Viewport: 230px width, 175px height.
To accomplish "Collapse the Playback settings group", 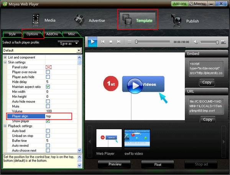I will [x=5, y=126].
